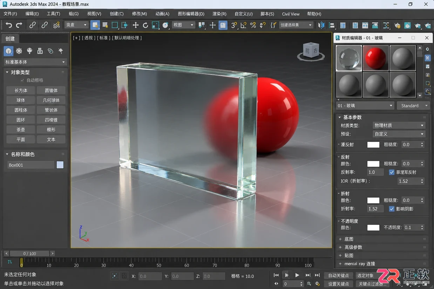Open the 渲染(R) menu
Image resolution: width=434 pixels, height=289 pixels.
tap(219, 14)
